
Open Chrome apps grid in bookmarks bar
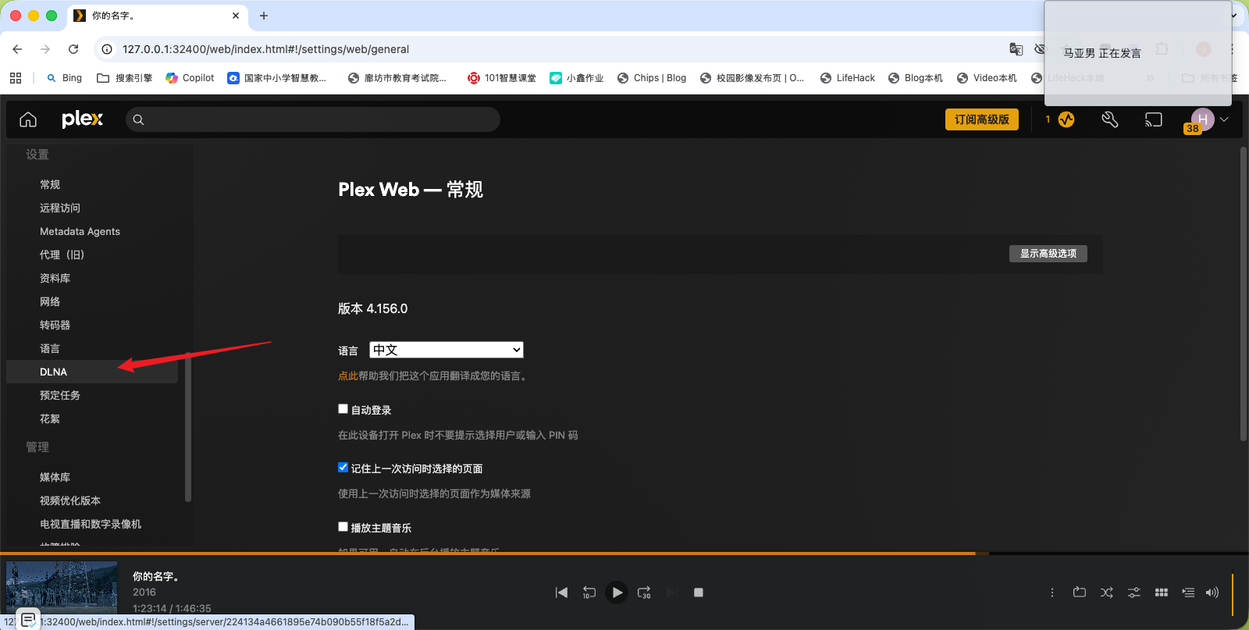click(x=16, y=78)
